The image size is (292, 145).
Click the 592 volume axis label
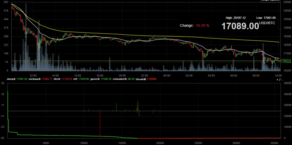[6, 2]
